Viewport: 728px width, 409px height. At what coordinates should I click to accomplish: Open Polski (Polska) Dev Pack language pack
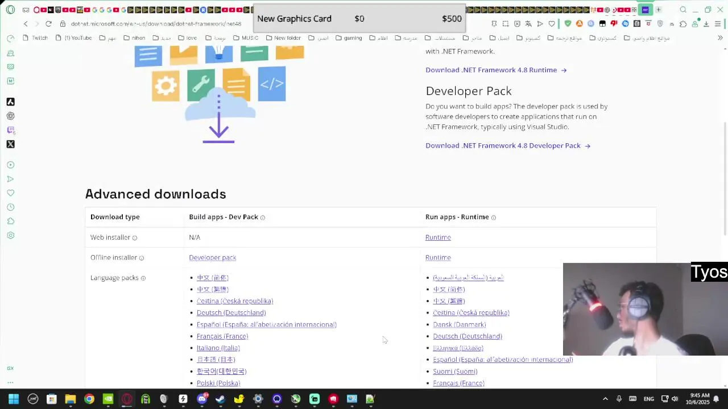[x=218, y=383]
